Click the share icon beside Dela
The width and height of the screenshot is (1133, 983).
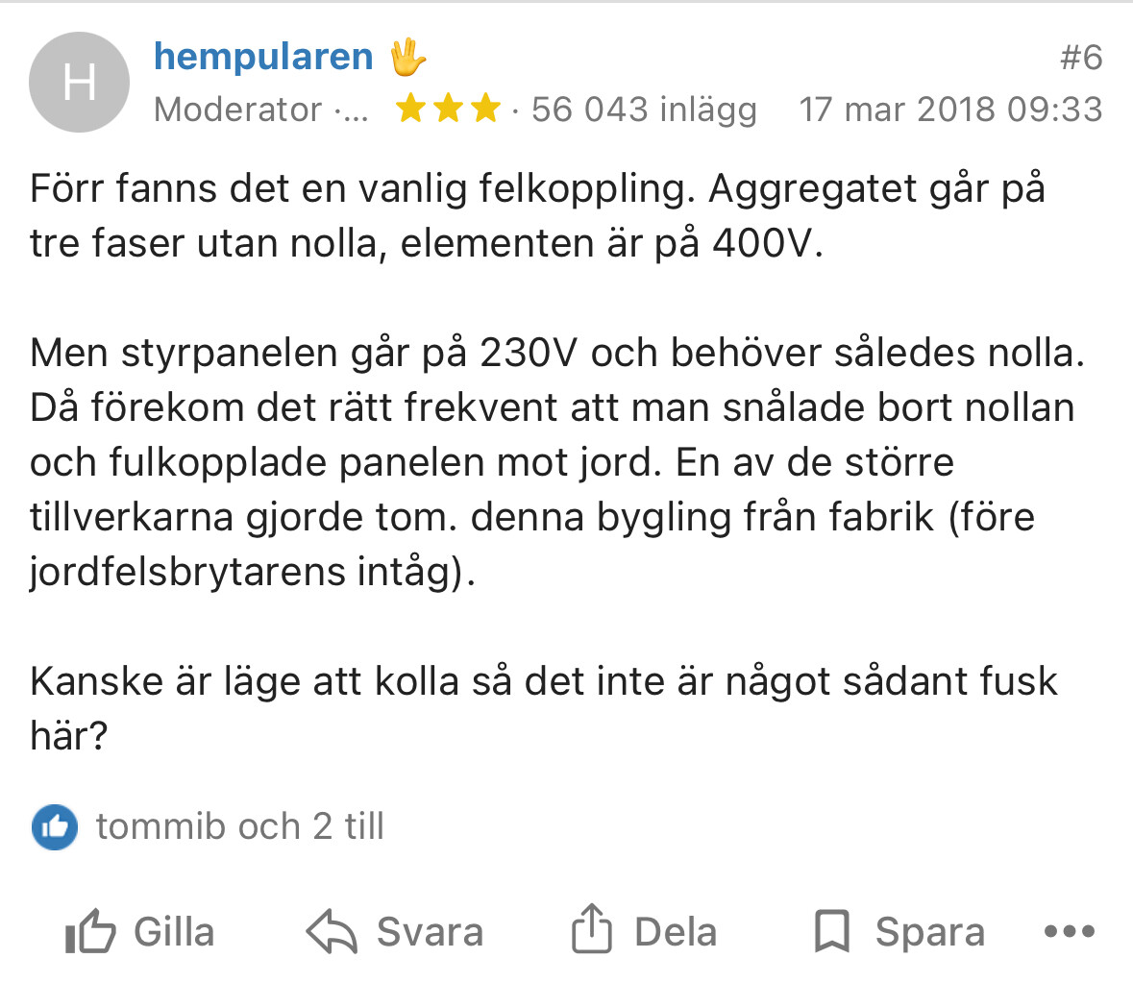[591, 930]
